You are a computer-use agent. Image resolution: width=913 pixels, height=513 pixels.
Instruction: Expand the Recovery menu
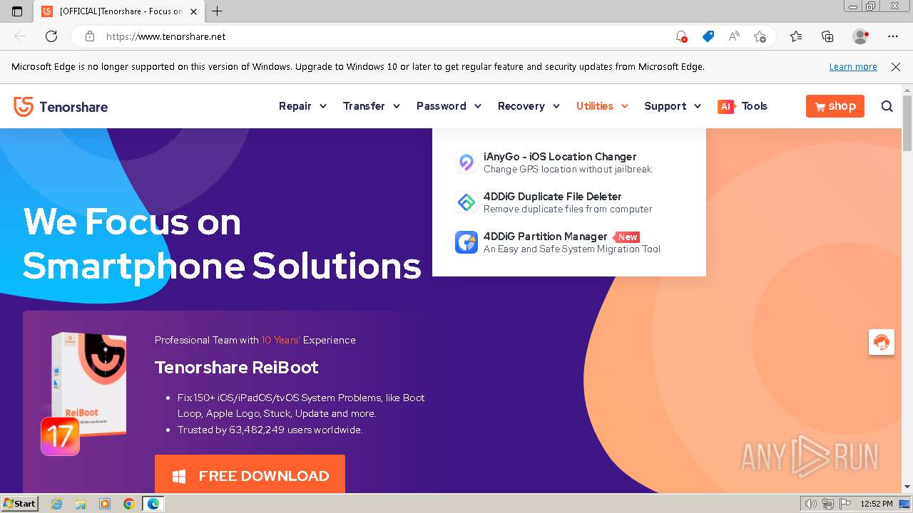(x=529, y=106)
